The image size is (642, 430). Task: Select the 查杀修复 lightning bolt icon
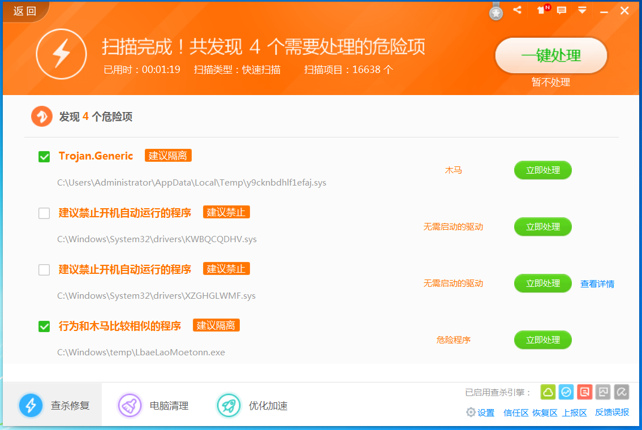pos(31,404)
